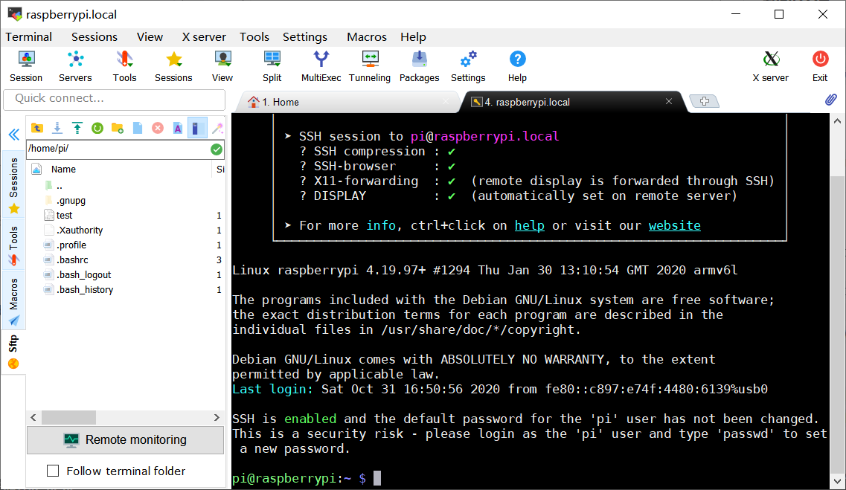The width and height of the screenshot is (846, 490).
Task: Open the Packages manager
Action: (419, 66)
